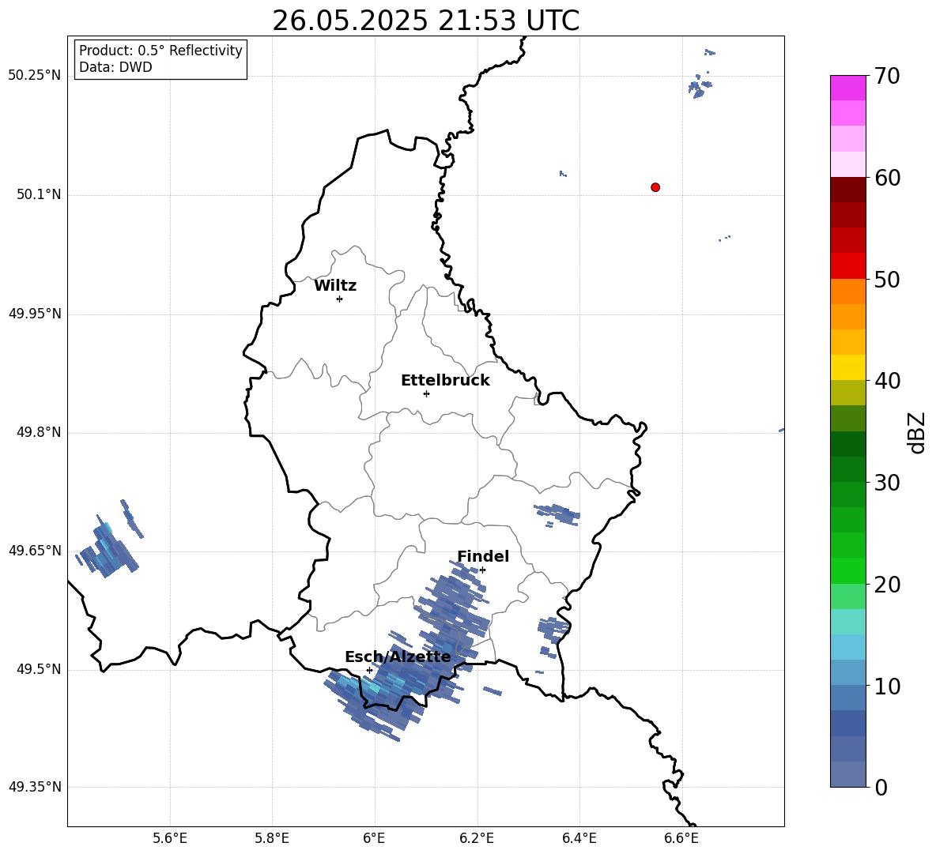Click the 50.25°N latitude label
Image resolution: width=936 pixels, height=854 pixels.
(35, 76)
